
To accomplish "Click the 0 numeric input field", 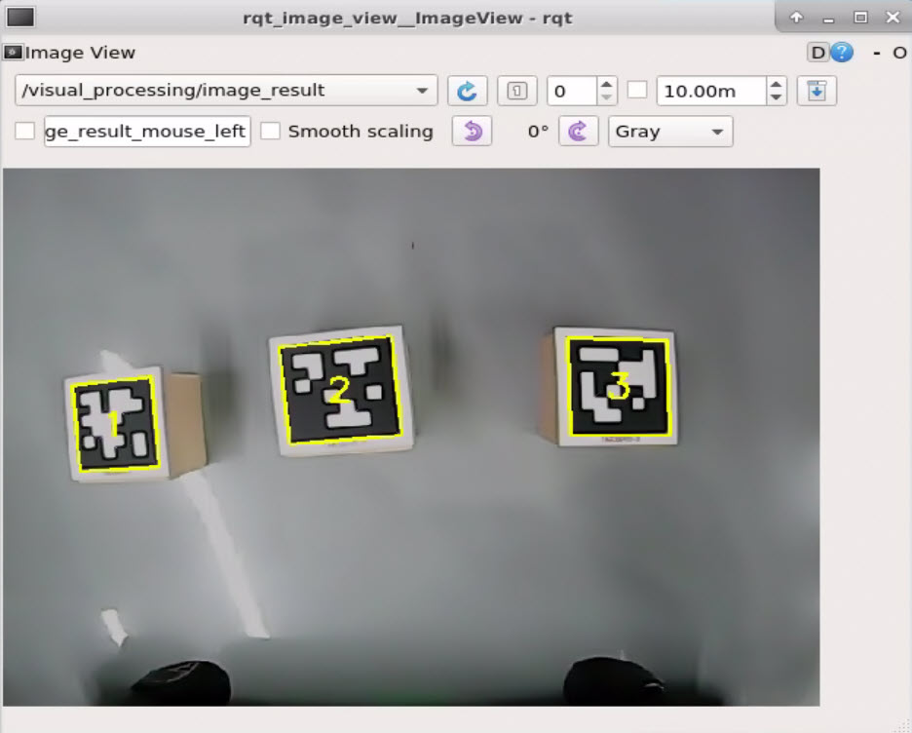I will point(572,91).
